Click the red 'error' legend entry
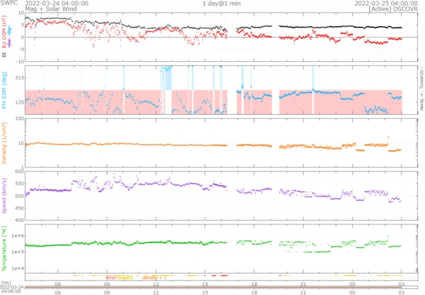Image resolution: width=425 pixels, height=295 pixels. [x=110, y=277]
